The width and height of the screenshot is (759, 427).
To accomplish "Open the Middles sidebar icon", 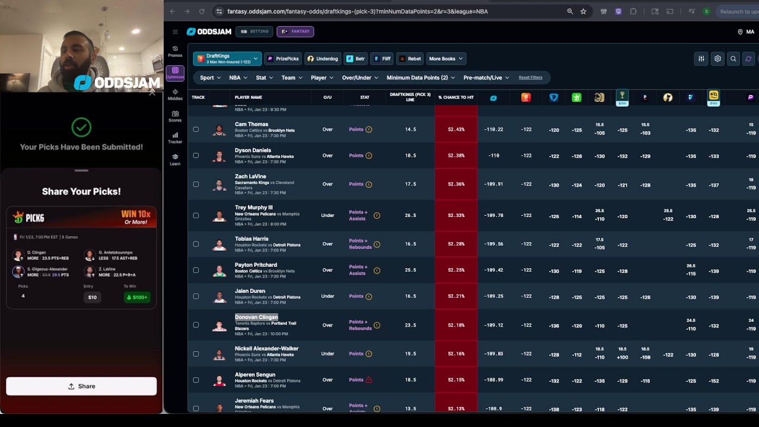I will [175, 94].
